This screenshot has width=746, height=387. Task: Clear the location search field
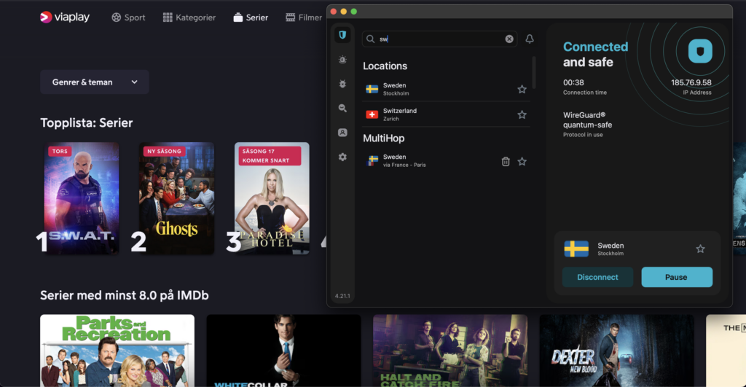pos(509,39)
